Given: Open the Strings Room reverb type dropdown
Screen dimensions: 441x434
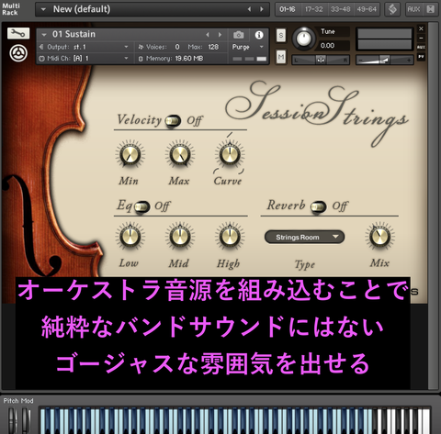Looking at the screenshot, I should (304, 237).
